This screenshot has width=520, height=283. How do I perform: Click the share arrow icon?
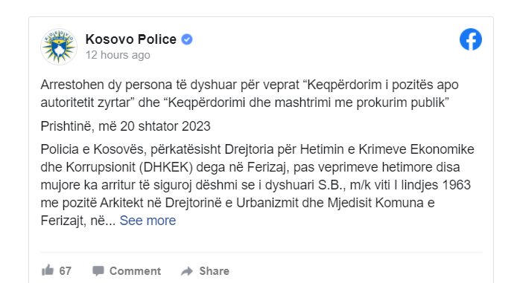coord(187,271)
